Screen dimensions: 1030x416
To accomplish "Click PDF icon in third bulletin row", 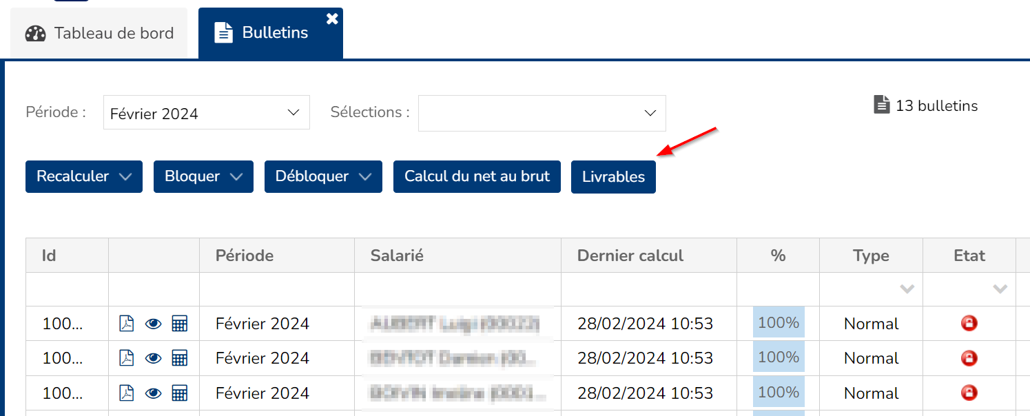I will tap(127, 393).
